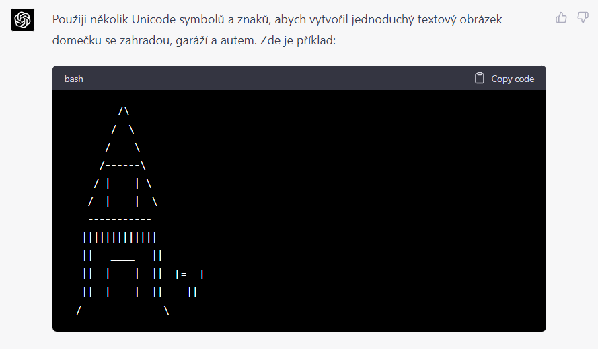
Task: Click the ChatGPT logo avatar
Action: click(x=23, y=19)
